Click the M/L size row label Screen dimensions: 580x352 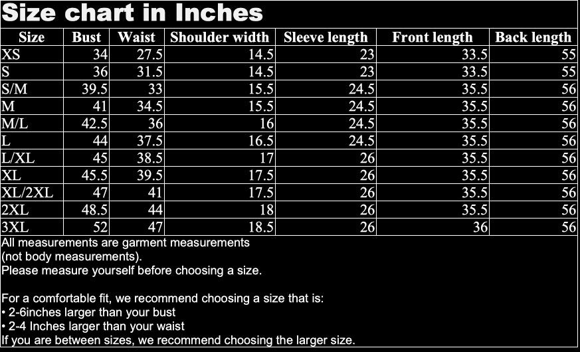(x=15, y=124)
